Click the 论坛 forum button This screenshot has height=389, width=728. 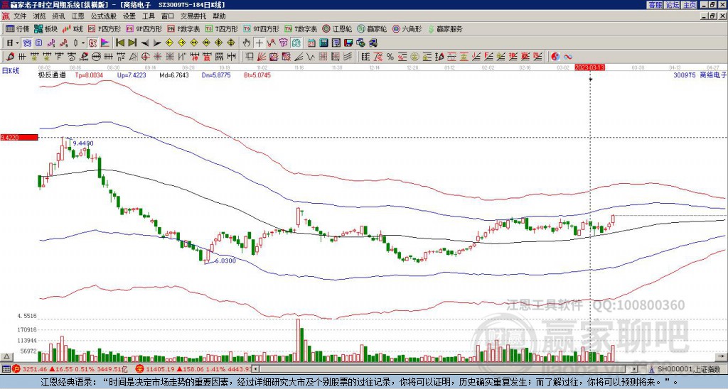673,5
